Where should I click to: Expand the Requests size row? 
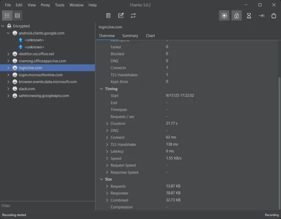(107, 186)
